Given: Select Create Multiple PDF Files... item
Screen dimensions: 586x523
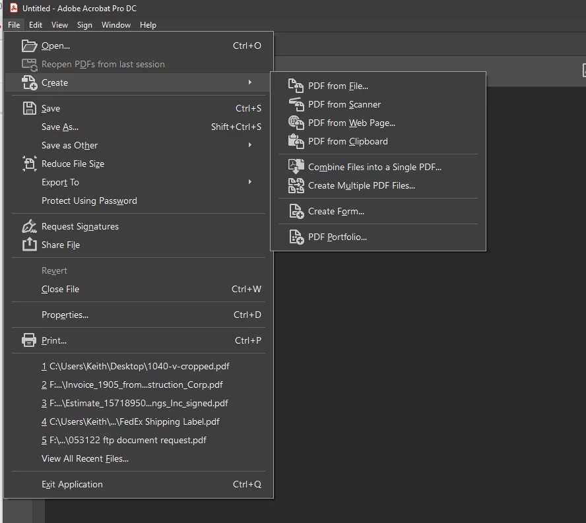Looking at the screenshot, I should pyautogui.click(x=378, y=185).
